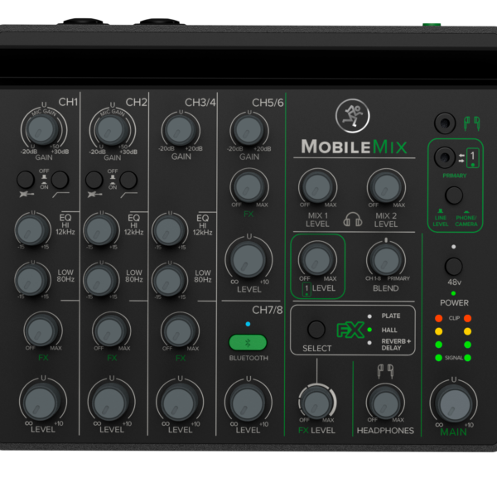The width and height of the screenshot is (497, 497).
Task: Toggle the CH2 low-cut button
Action: pyautogui.click(x=128, y=180)
